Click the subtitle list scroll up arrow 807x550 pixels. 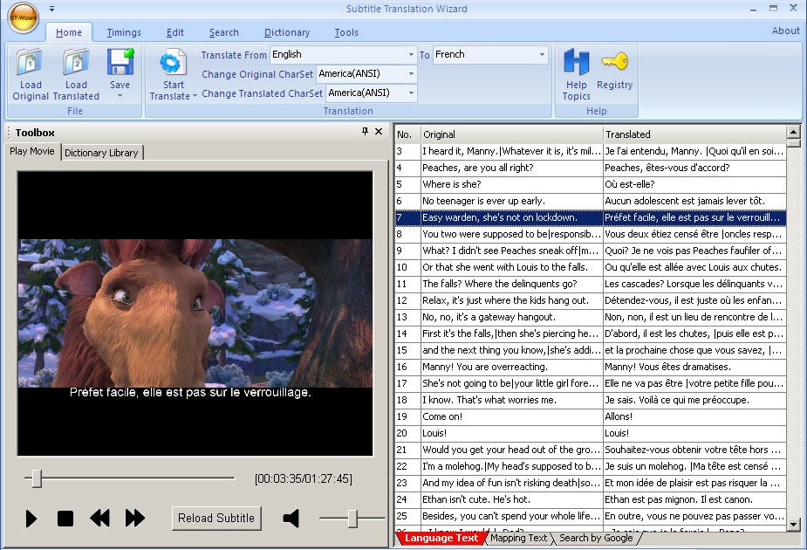(793, 131)
